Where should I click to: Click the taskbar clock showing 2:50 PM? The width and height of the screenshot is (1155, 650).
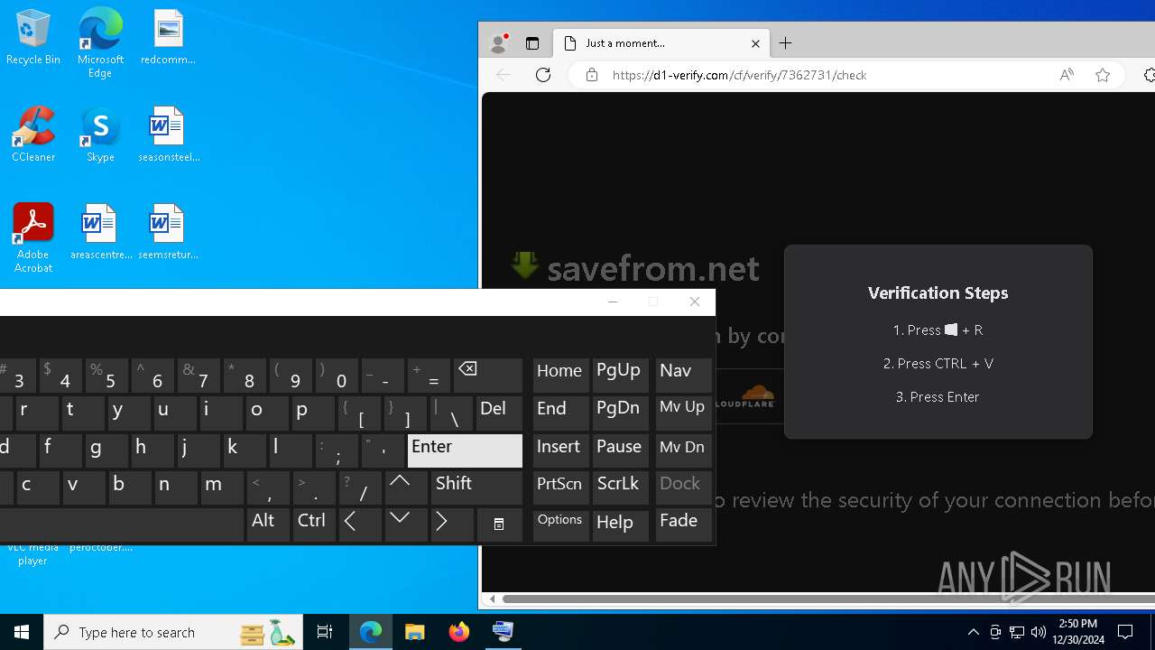click(x=1077, y=632)
